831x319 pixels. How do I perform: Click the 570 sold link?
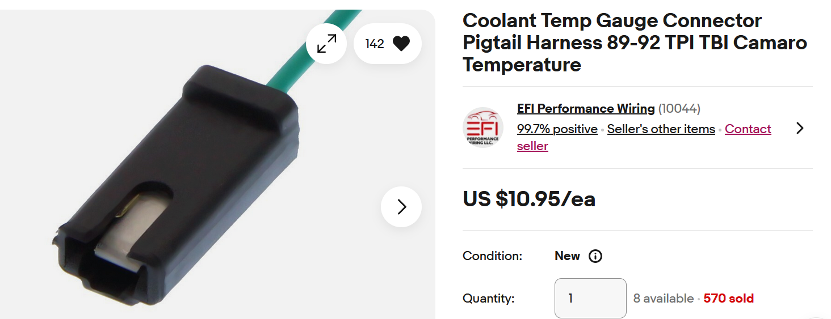(x=728, y=299)
